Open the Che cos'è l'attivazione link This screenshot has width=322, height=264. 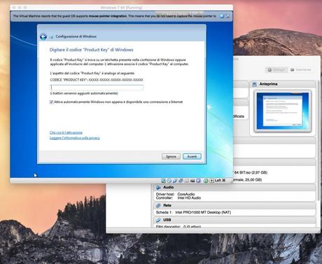(66, 132)
